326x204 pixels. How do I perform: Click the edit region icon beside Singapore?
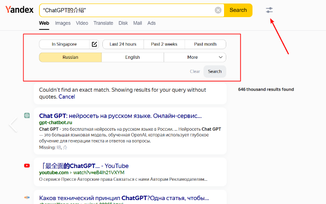coord(94,44)
